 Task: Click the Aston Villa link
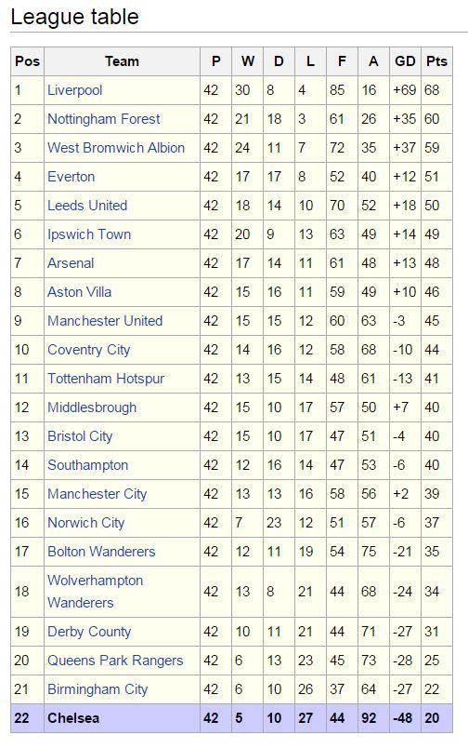(x=80, y=291)
